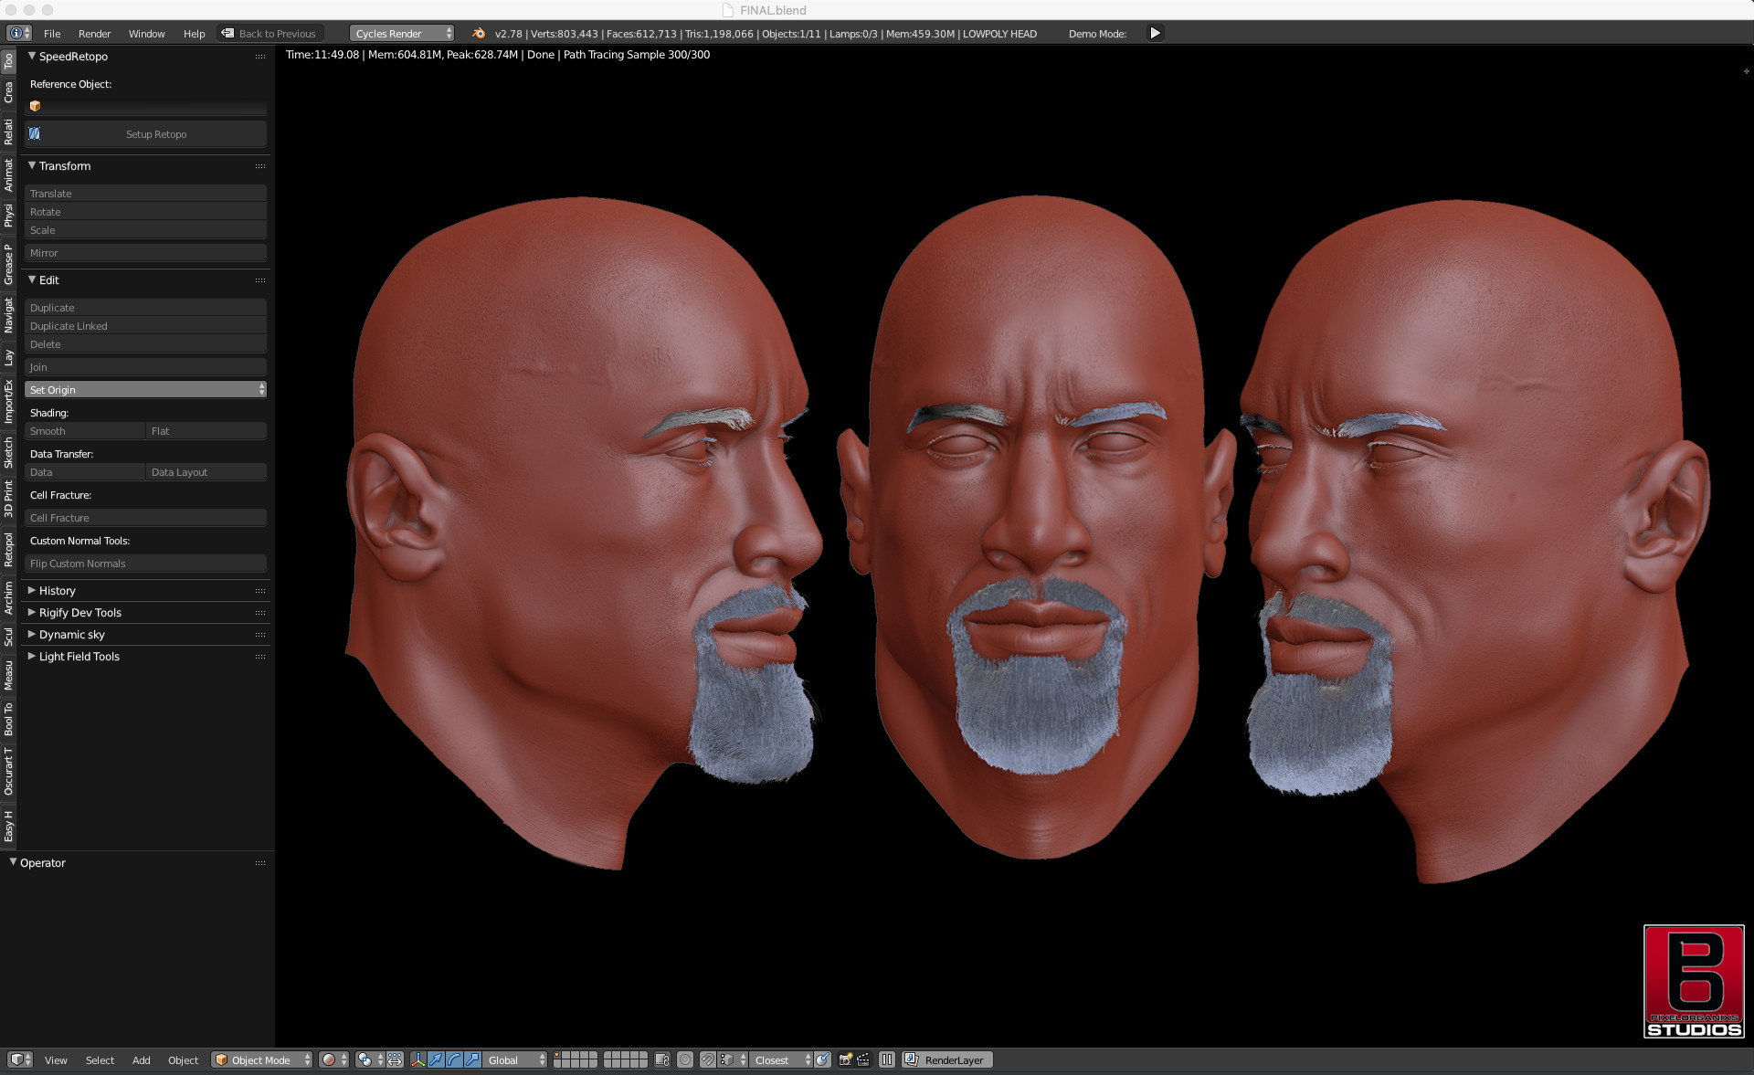The width and height of the screenshot is (1754, 1075).
Task: Click the Blender logo in the info header
Action: (478, 33)
